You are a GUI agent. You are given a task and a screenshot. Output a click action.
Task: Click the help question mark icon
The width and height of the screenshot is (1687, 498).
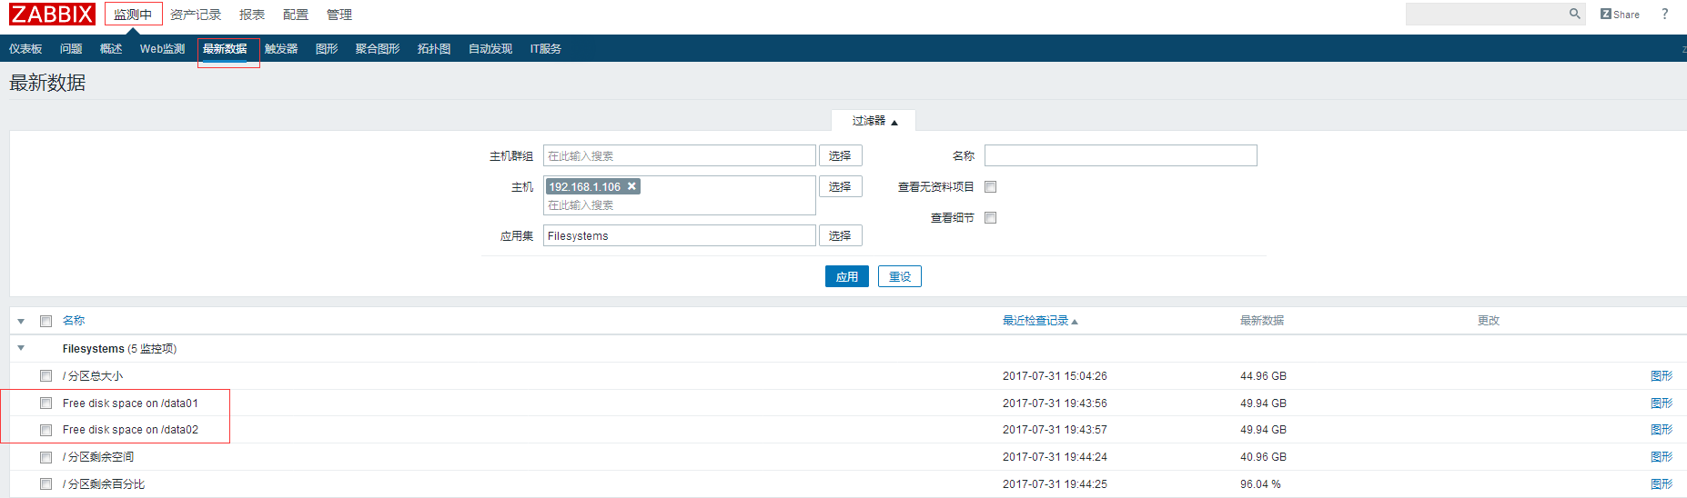click(x=1664, y=14)
